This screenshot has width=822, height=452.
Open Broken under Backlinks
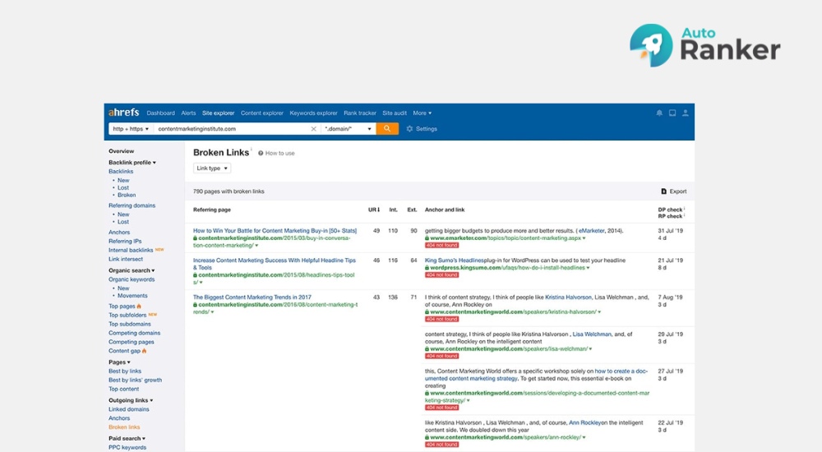coord(127,195)
